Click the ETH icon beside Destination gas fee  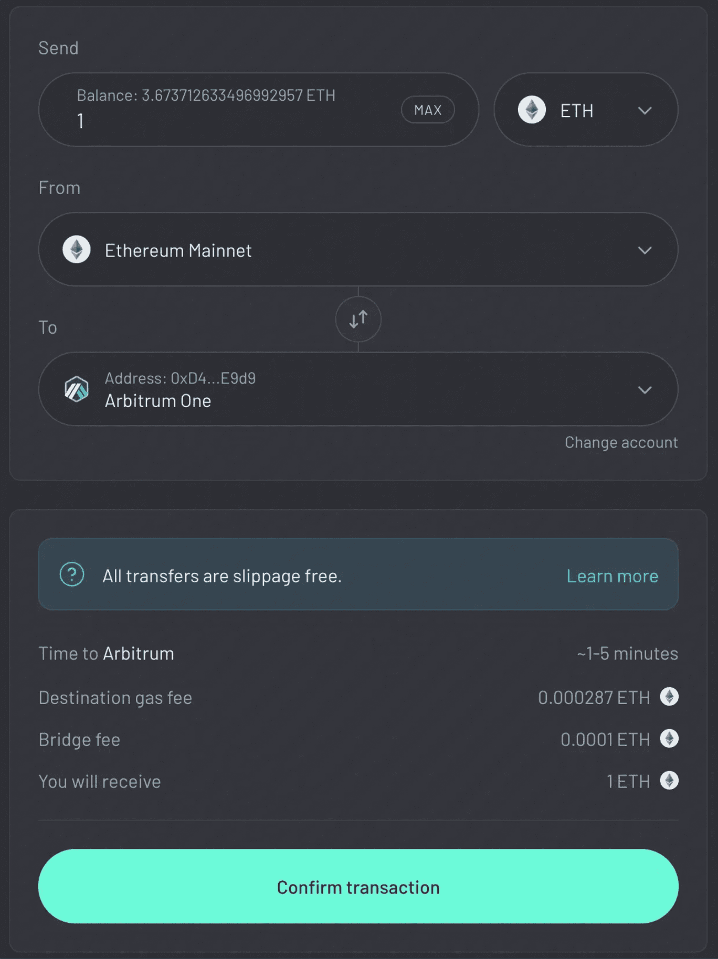coord(669,697)
